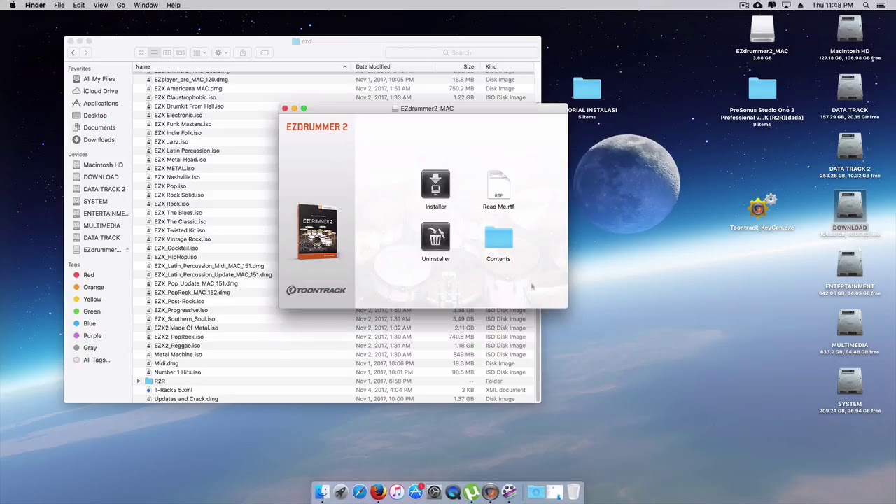Launch Safari from the Dock
The height and width of the screenshot is (504, 896).
(359, 492)
